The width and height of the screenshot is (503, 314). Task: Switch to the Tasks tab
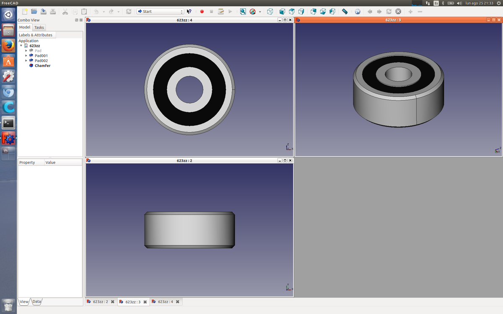click(x=39, y=27)
